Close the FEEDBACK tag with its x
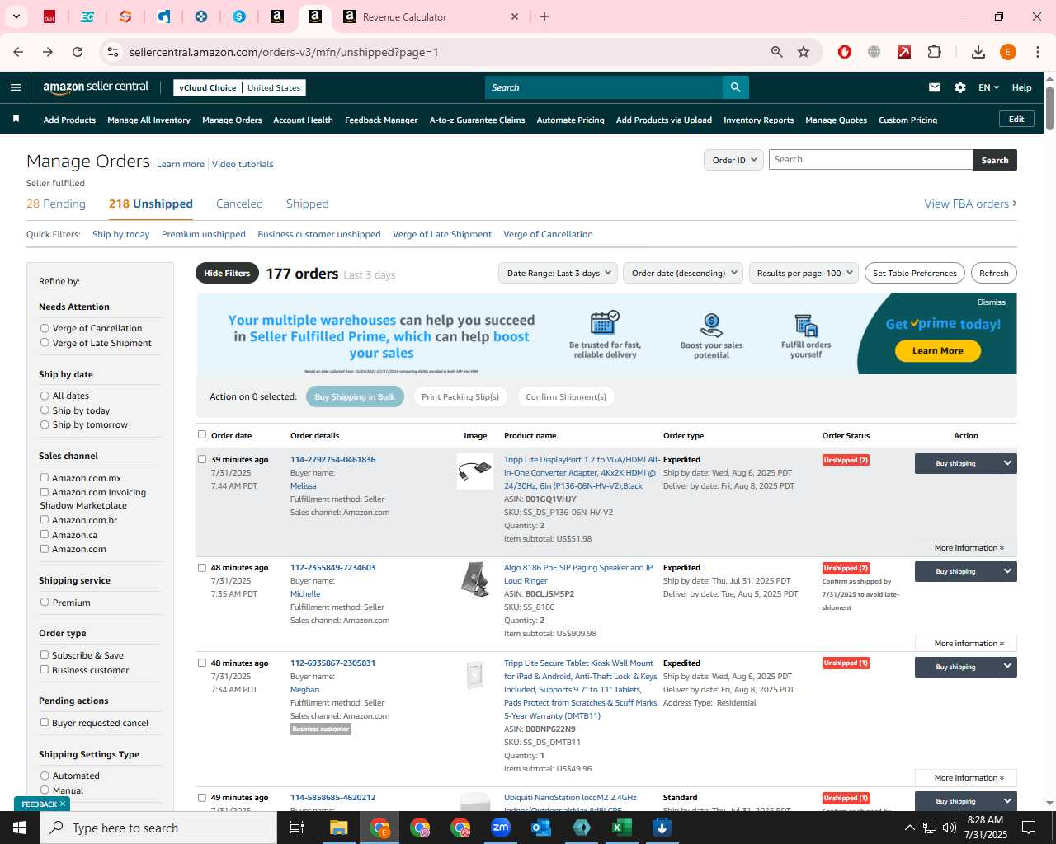The width and height of the screenshot is (1056, 844). (x=62, y=804)
